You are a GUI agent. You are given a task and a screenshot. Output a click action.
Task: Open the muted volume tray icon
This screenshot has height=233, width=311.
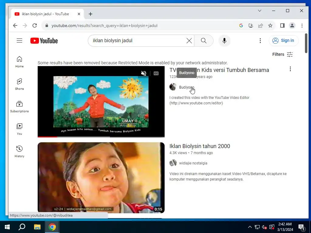click(265, 227)
